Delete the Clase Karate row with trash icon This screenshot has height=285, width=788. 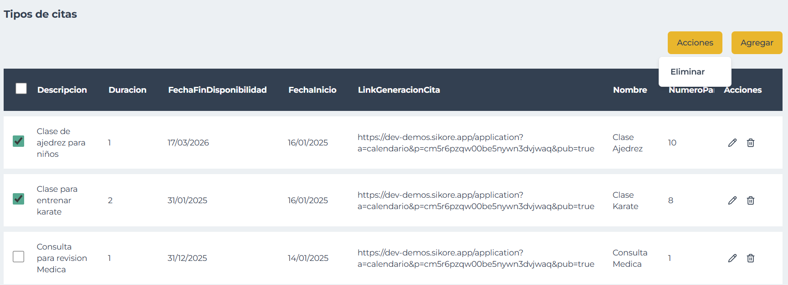750,200
